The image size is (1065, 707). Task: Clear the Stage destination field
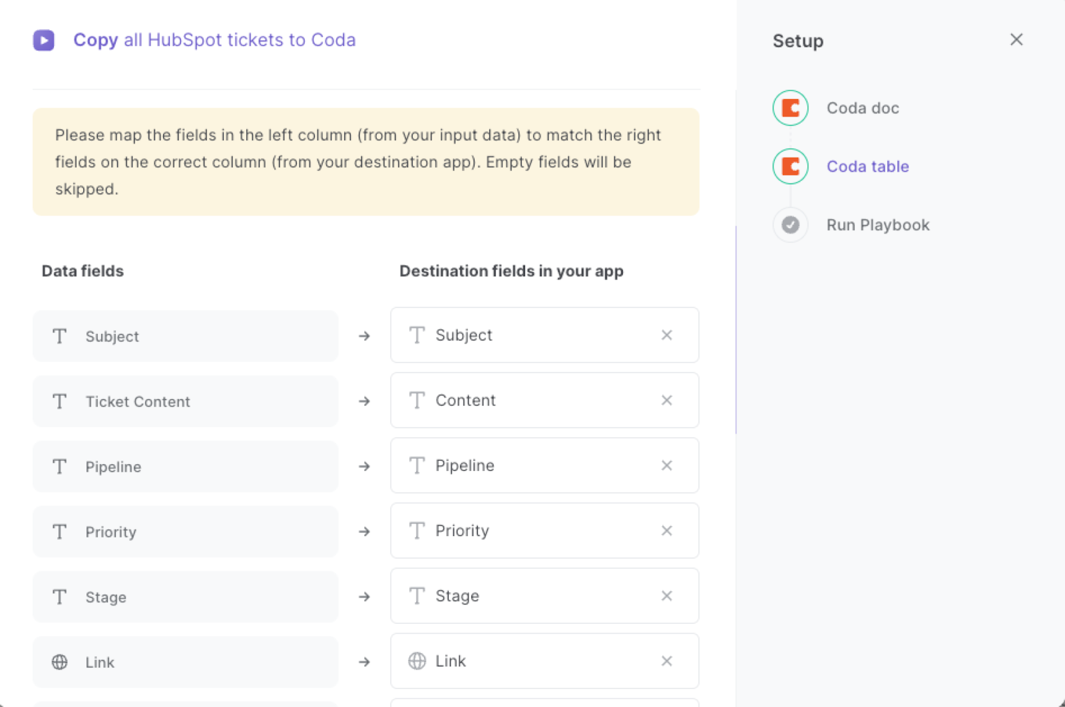point(666,596)
